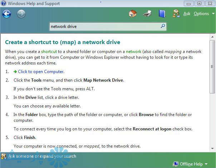Open the 'network' glossary link
216x168 pixels.
point(133,52)
